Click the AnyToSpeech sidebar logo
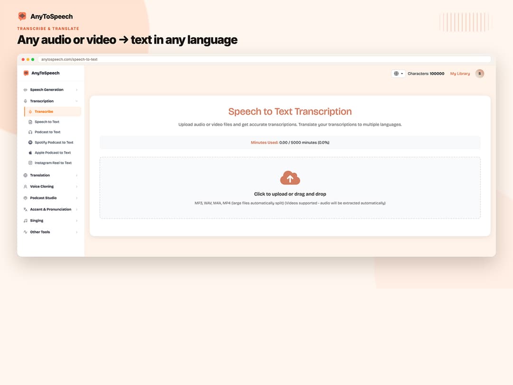The width and height of the screenshot is (513, 385). tap(41, 73)
